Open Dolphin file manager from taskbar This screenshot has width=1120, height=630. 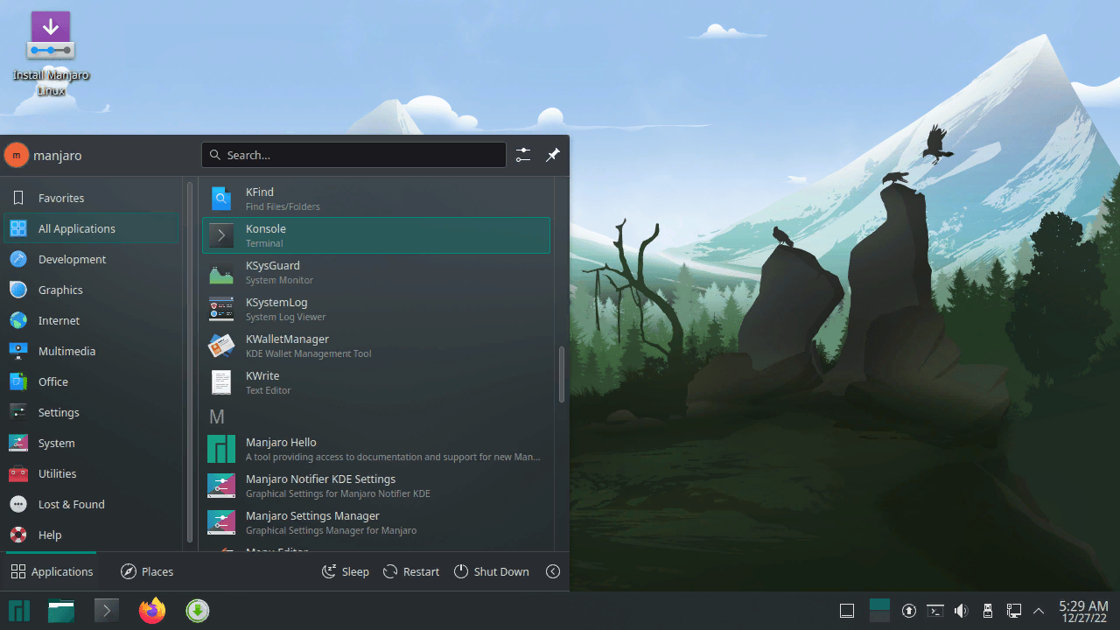click(61, 611)
